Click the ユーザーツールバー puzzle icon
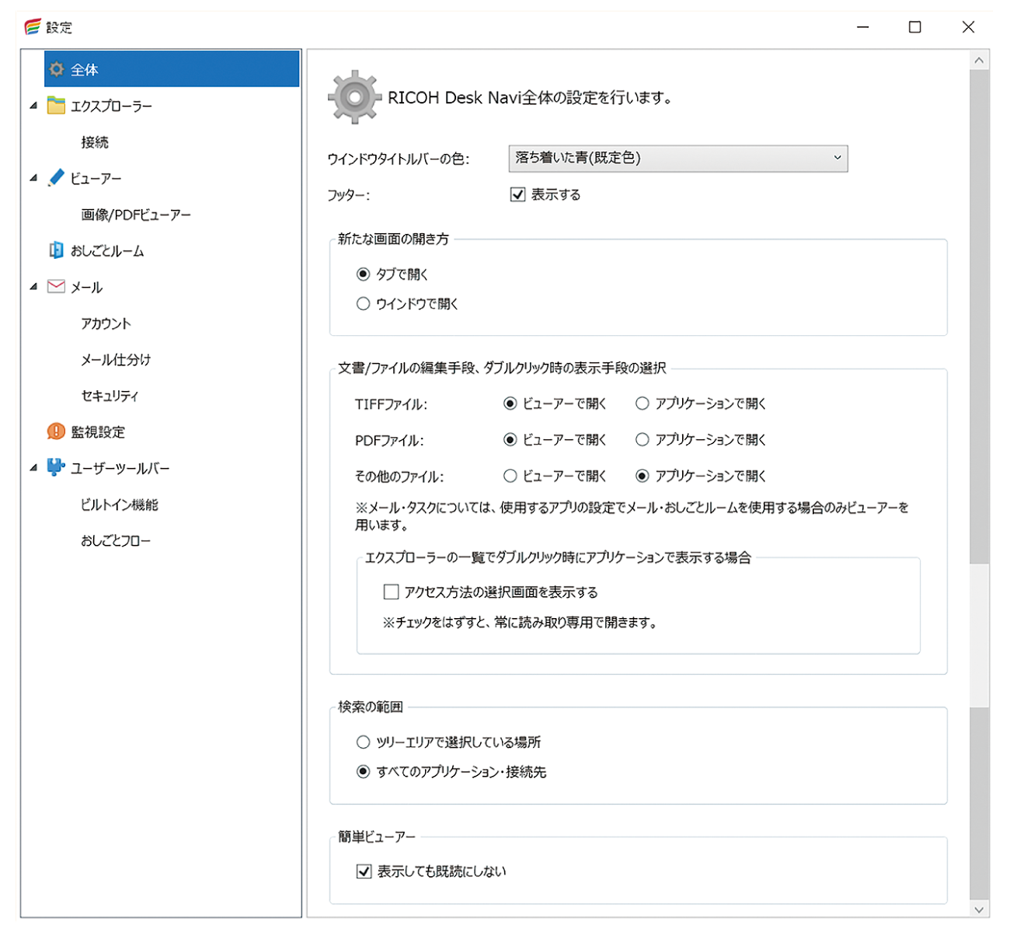 tap(56, 467)
